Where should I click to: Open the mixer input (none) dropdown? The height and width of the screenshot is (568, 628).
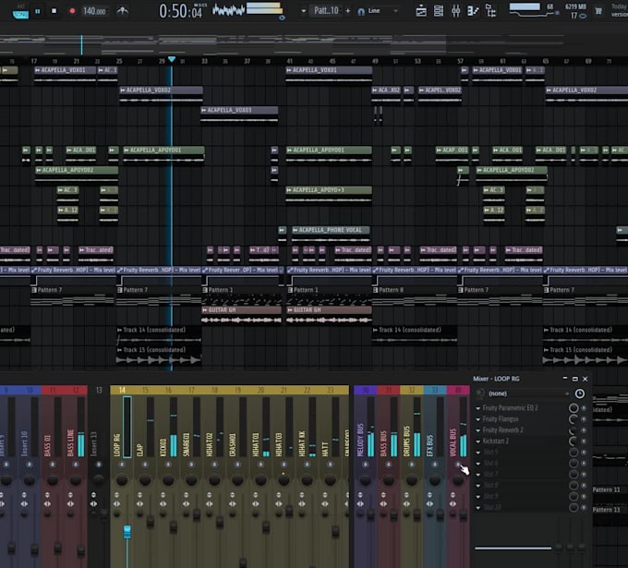(x=528, y=393)
